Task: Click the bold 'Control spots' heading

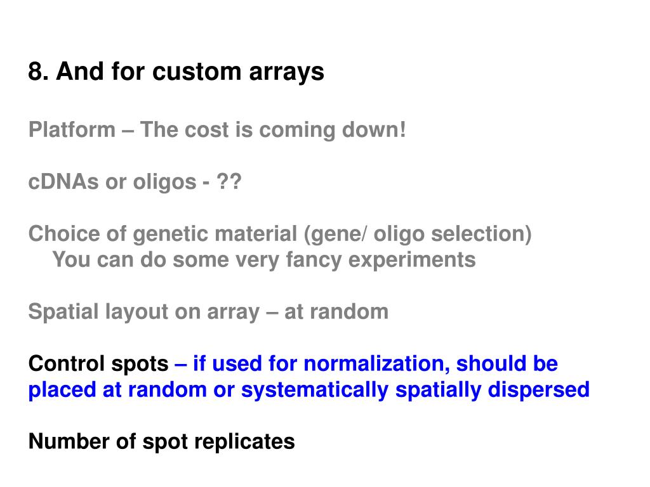Action: click(98, 364)
